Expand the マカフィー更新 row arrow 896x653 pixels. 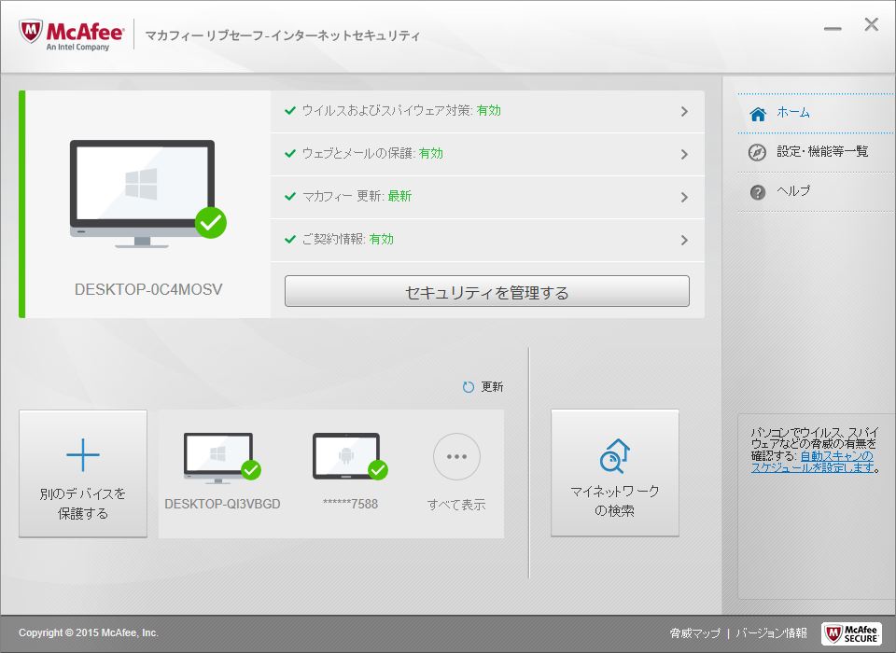pos(684,198)
